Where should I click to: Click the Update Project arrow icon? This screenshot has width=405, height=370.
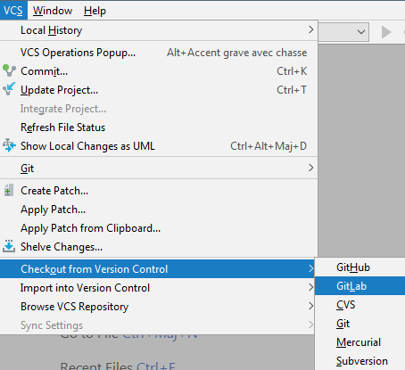click(9, 89)
